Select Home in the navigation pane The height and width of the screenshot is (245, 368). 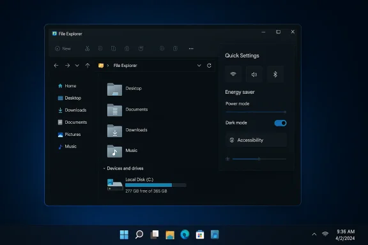[x=67, y=85]
